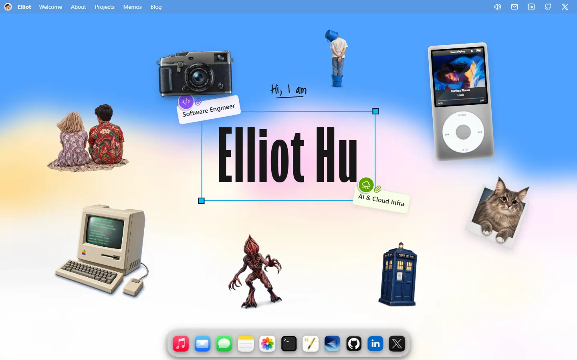Click the Software Engineer tag
The width and height of the screenshot is (577, 360).
pyautogui.click(x=209, y=110)
